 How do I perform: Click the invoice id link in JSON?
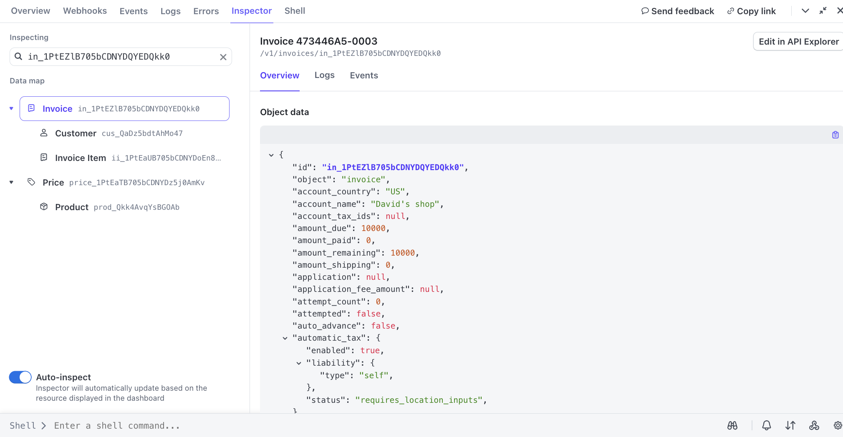pyautogui.click(x=393, y=167)
